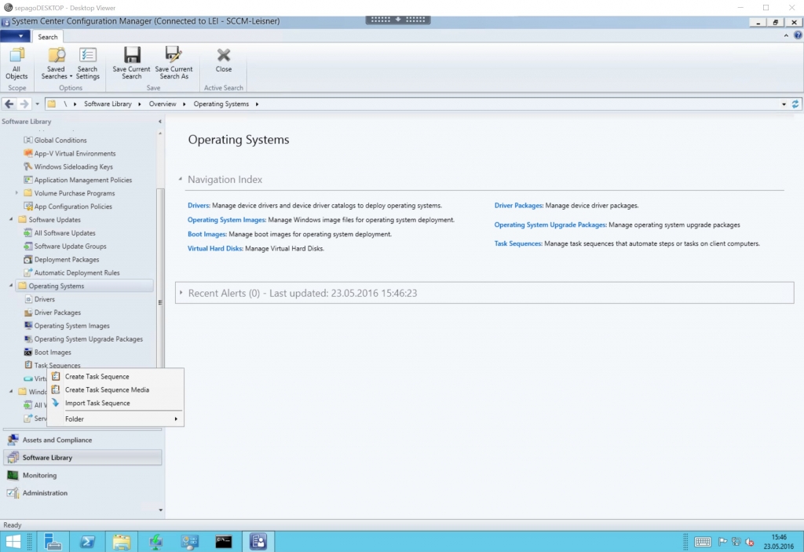Viewport: 804px width, 552px height.
Task: Open Operating System Images tree node
Action: coord(71,326)
